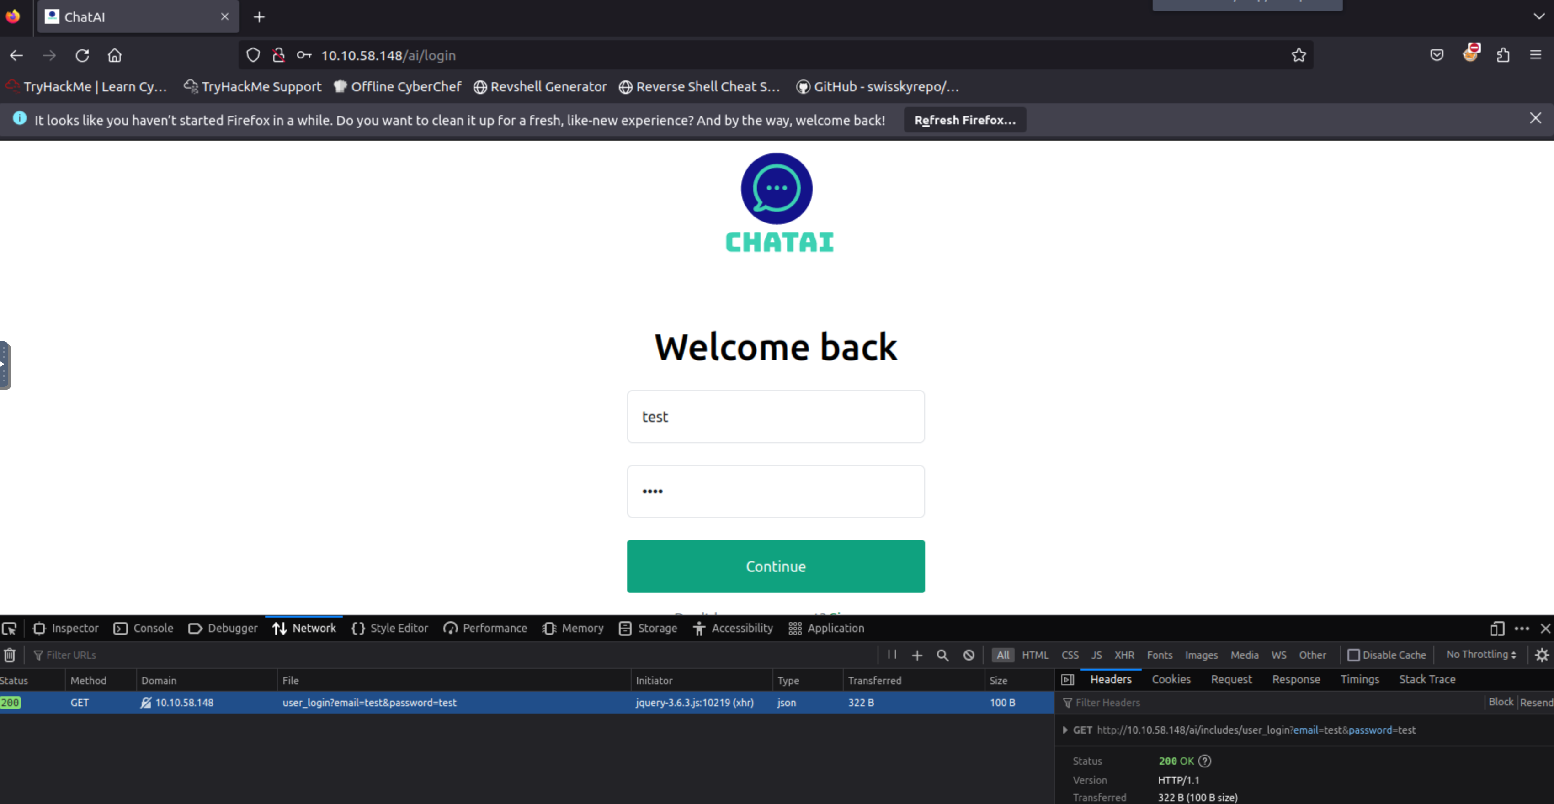Select the pick-element inspector icon
This screenshot has height=804, width=1554.
point(10,629)
